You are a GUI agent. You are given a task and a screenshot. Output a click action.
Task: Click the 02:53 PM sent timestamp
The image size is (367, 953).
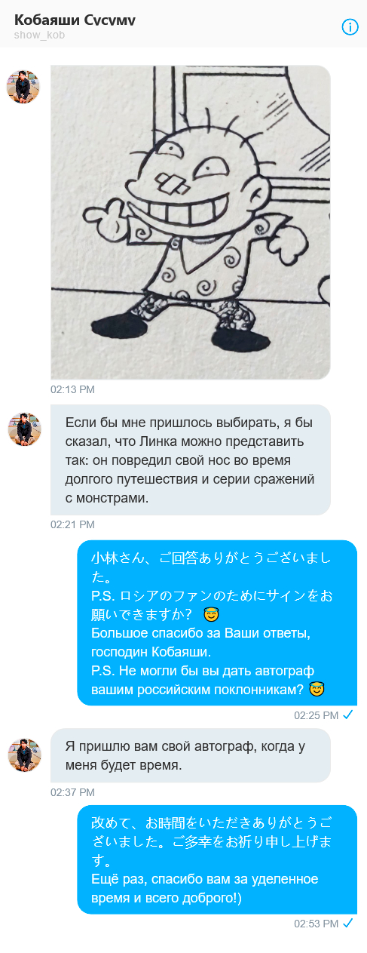tap(316, 924)
